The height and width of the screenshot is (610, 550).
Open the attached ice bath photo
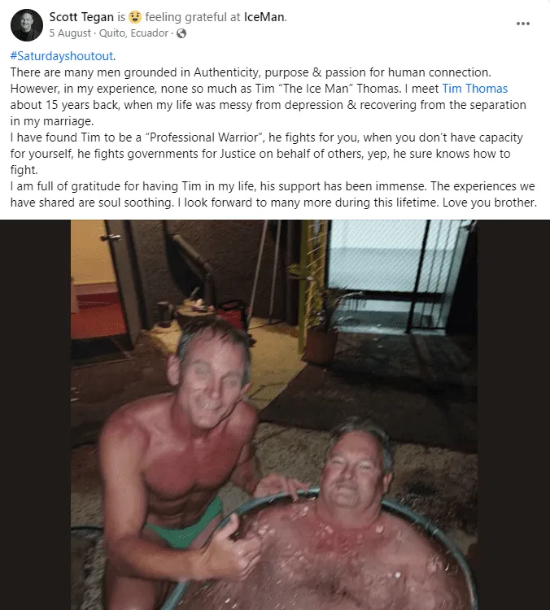pyautogui.click(x=274, y=415)
